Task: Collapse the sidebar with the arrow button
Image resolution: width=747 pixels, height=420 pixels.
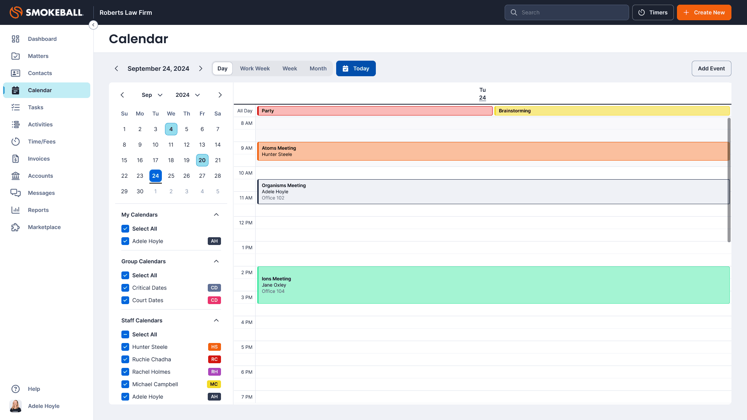Action: coord(93,25)
